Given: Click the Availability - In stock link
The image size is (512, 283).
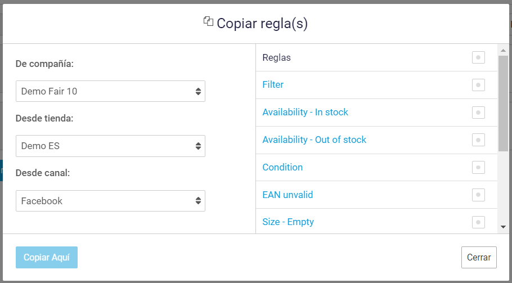Looking at the screenshot, I should click(x=305, y=113).
